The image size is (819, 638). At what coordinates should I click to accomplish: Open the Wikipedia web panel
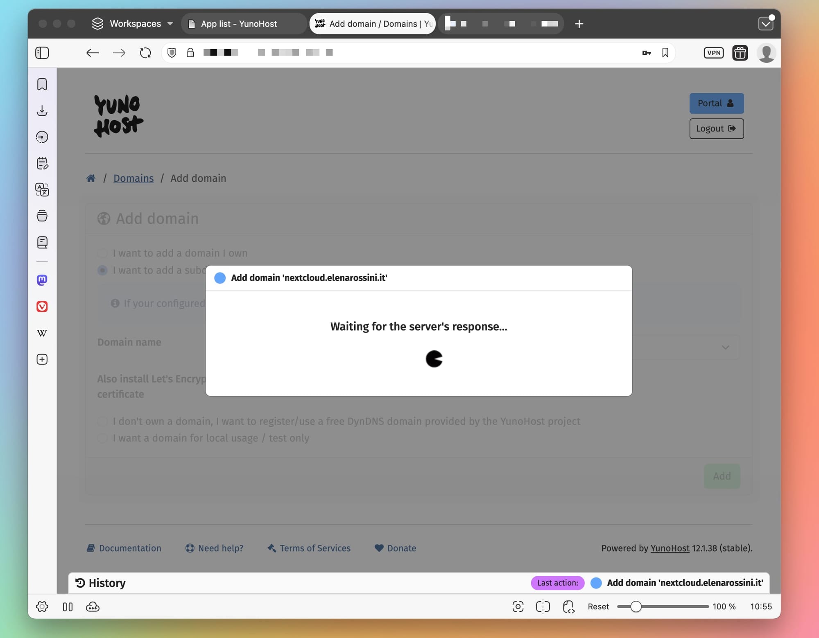(42, 333)
